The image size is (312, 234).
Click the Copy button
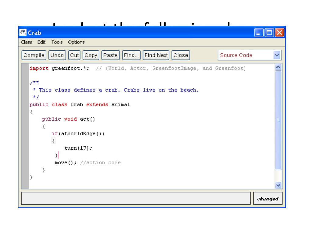[x=91, y=55]
